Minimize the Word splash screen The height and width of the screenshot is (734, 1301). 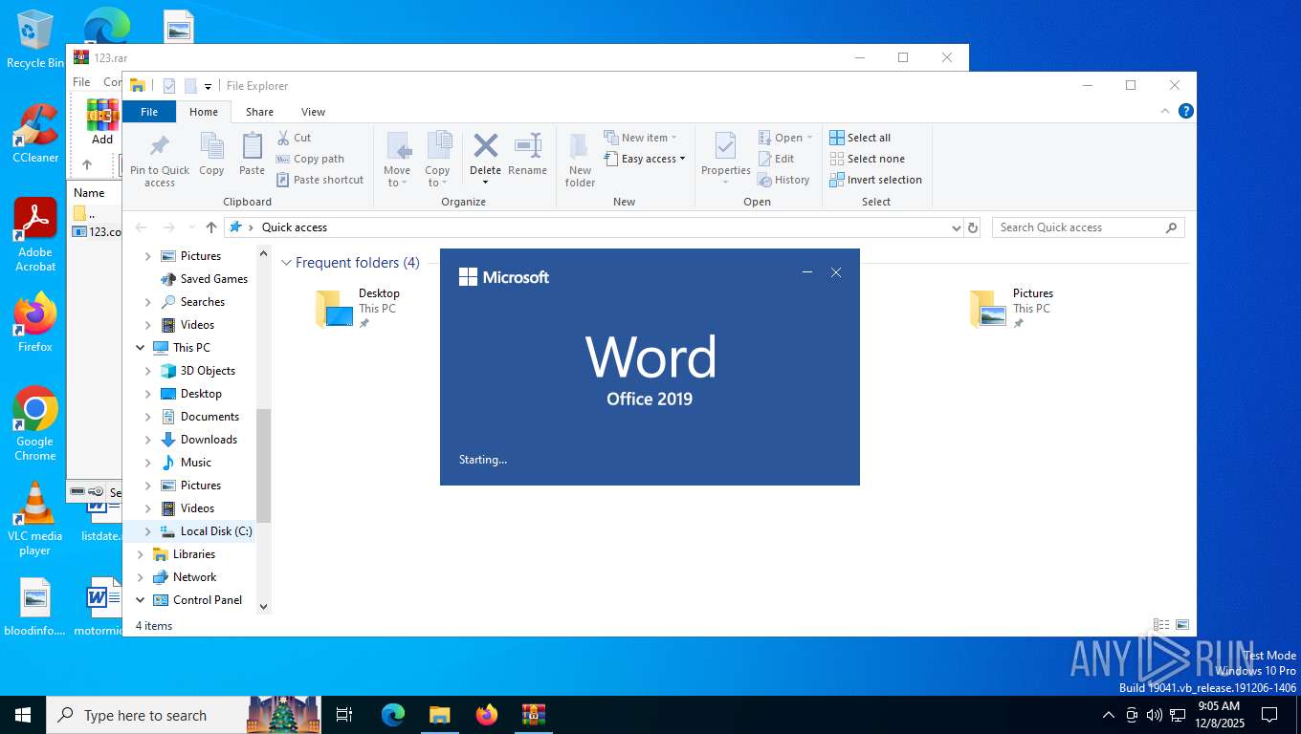coord(807,272)
